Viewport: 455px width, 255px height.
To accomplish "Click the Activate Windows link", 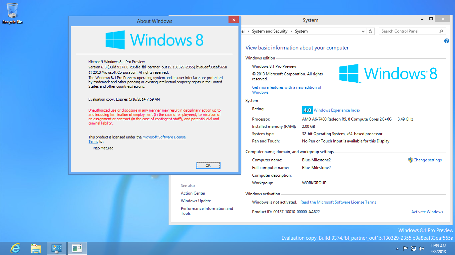I will tap(427, 212).
